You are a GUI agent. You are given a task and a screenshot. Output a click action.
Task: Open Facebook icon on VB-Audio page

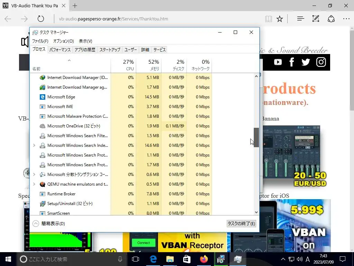(292, 62)
